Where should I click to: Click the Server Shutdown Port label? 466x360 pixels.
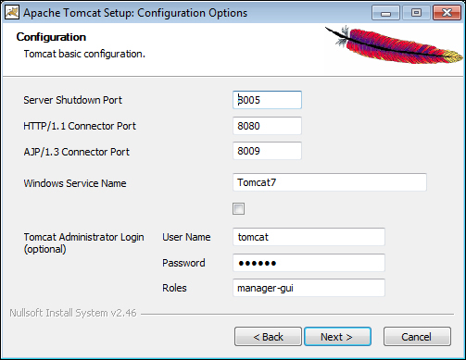[x=72, y=100]
